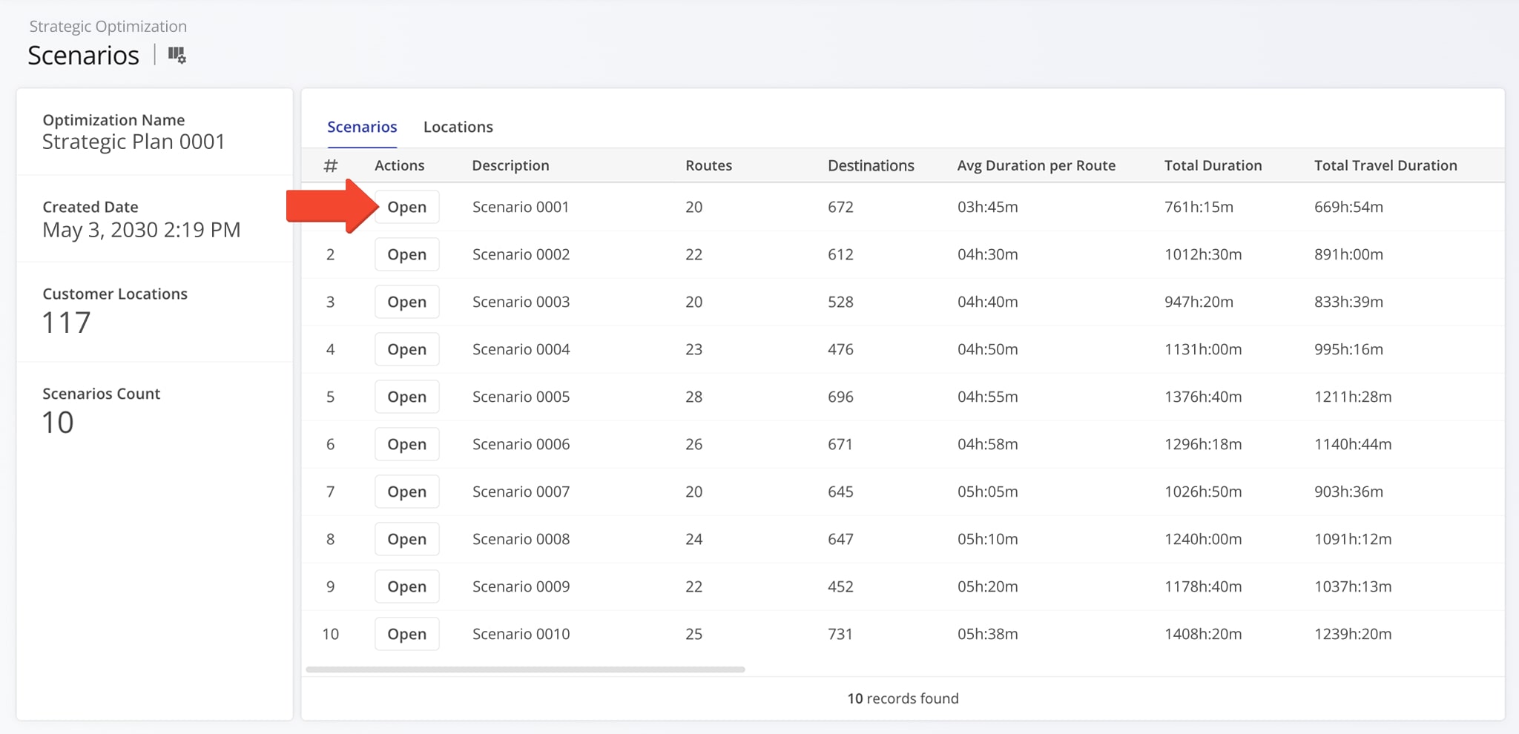
Task: Click the 669h:54m travel duration cell
Action: click(1348, 207)
